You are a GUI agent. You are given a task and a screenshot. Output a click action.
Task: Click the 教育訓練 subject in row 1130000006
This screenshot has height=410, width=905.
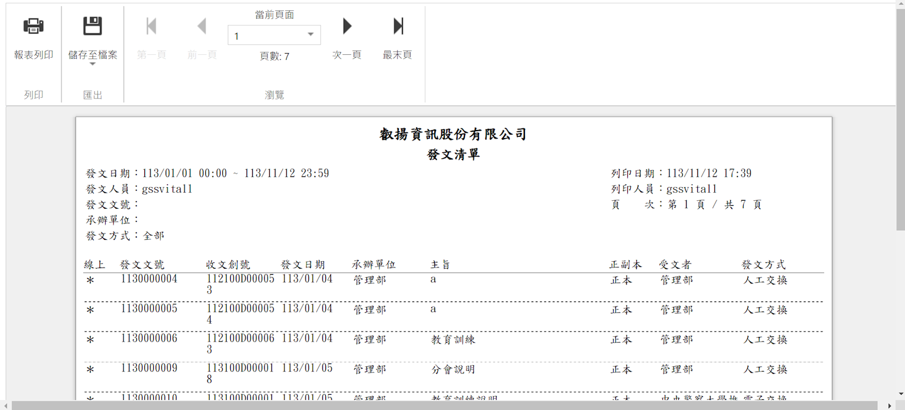(453, 340)
